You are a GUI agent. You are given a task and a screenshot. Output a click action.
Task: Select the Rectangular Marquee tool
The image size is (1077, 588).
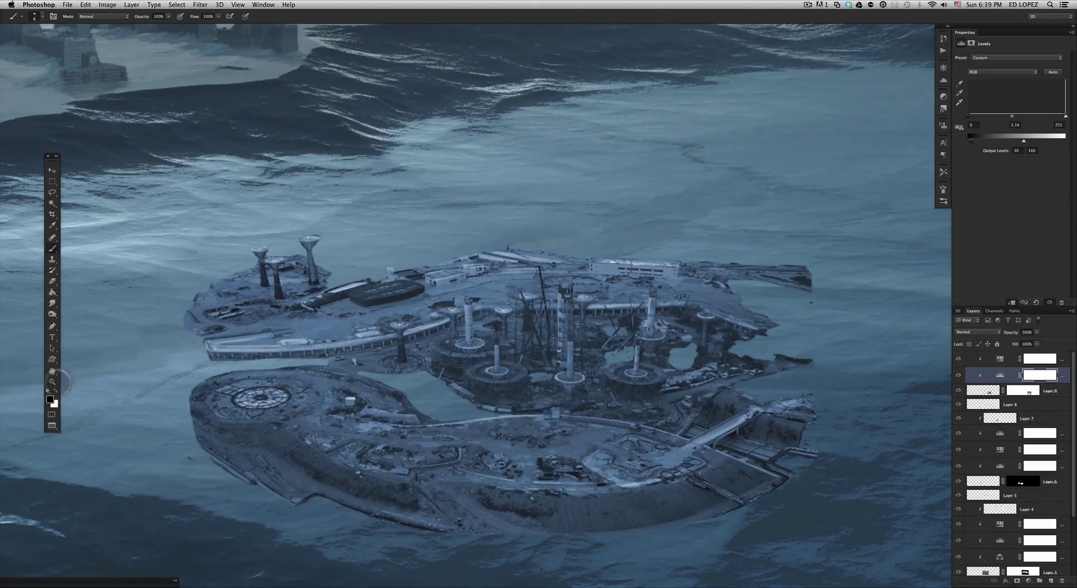52,181
